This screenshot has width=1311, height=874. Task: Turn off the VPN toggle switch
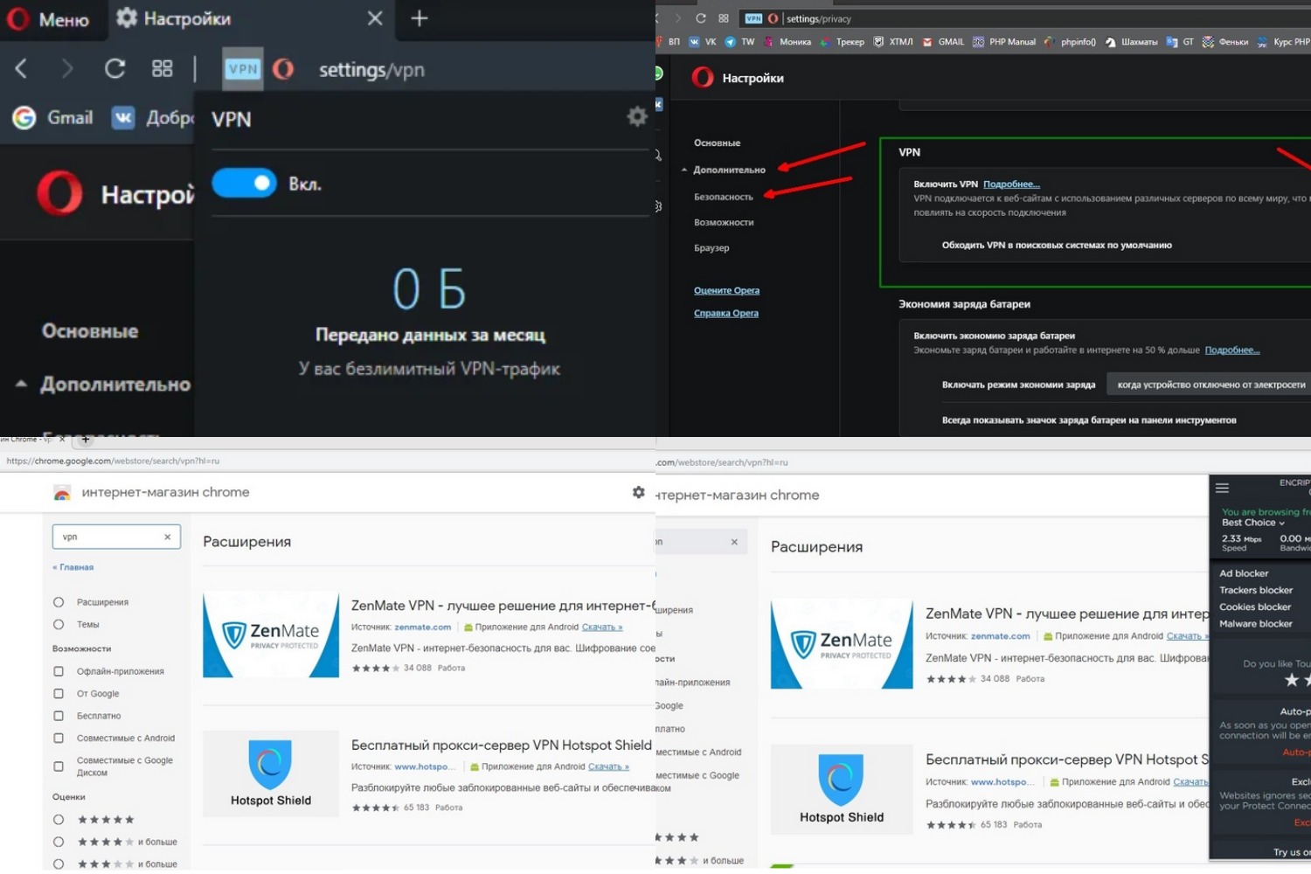click(245, 184)
